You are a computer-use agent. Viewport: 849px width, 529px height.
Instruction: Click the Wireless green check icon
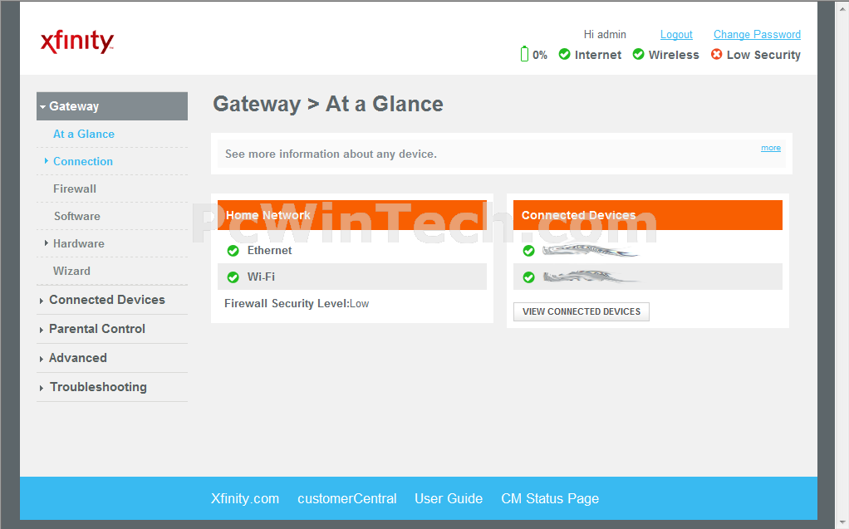(638, 54)
